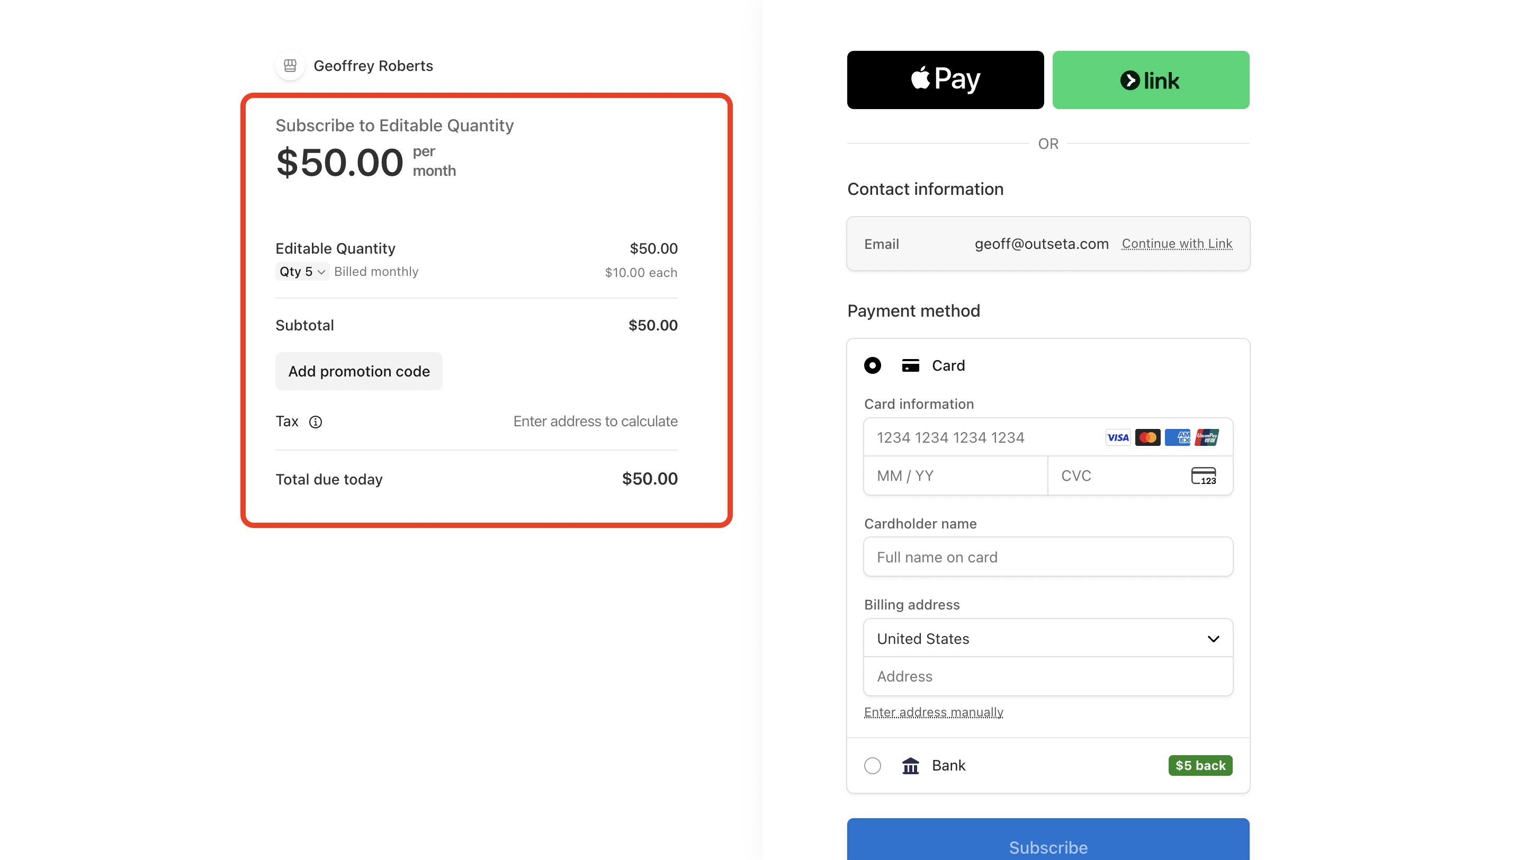
Task: Pay with the green Link button
Action: click(1151, 80)
